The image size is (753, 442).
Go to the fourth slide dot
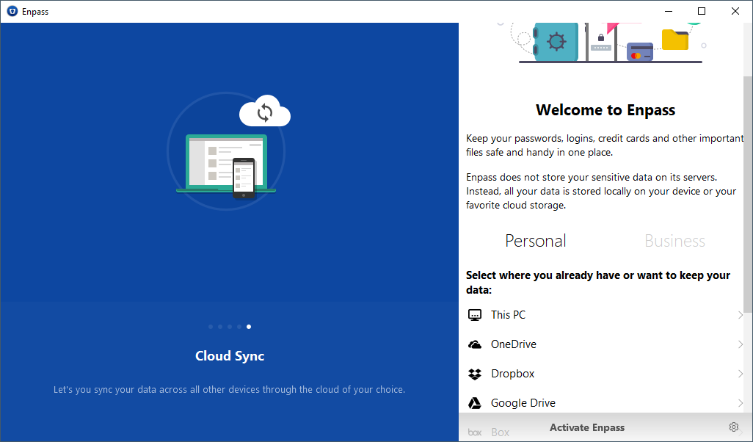[x=239, y=327]
